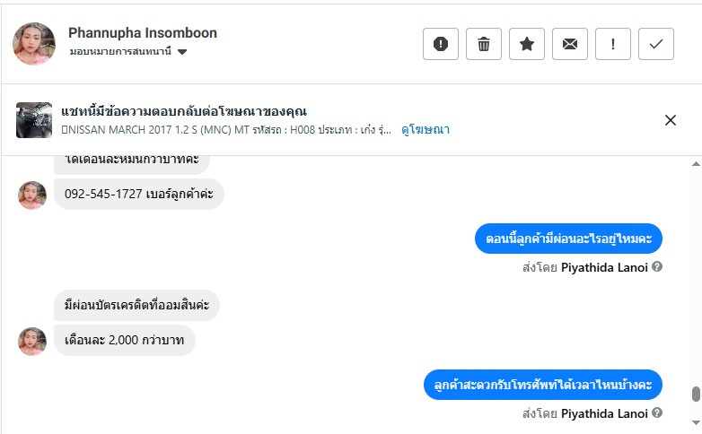Click the 'เดือนละ 2,000 กว่าบาท' message bubble
The height and width of the screenshot is (434, 702).
coord(125,341)
